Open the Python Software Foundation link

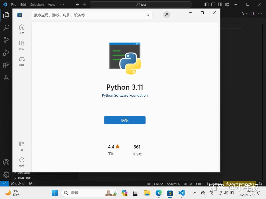click(x=125, y=95)
